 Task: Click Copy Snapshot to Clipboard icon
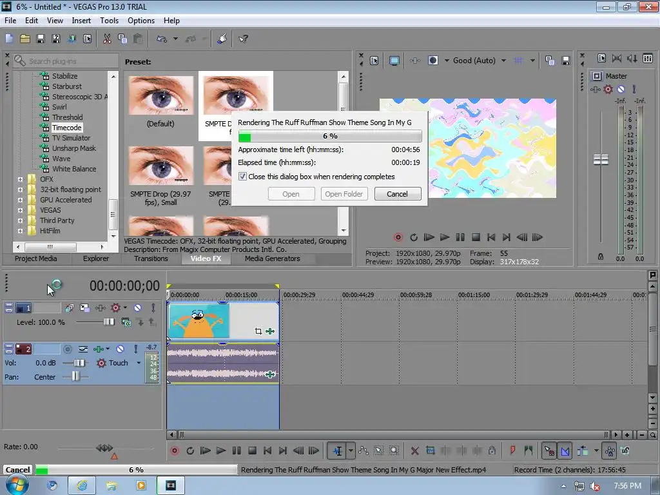point(550,61)
